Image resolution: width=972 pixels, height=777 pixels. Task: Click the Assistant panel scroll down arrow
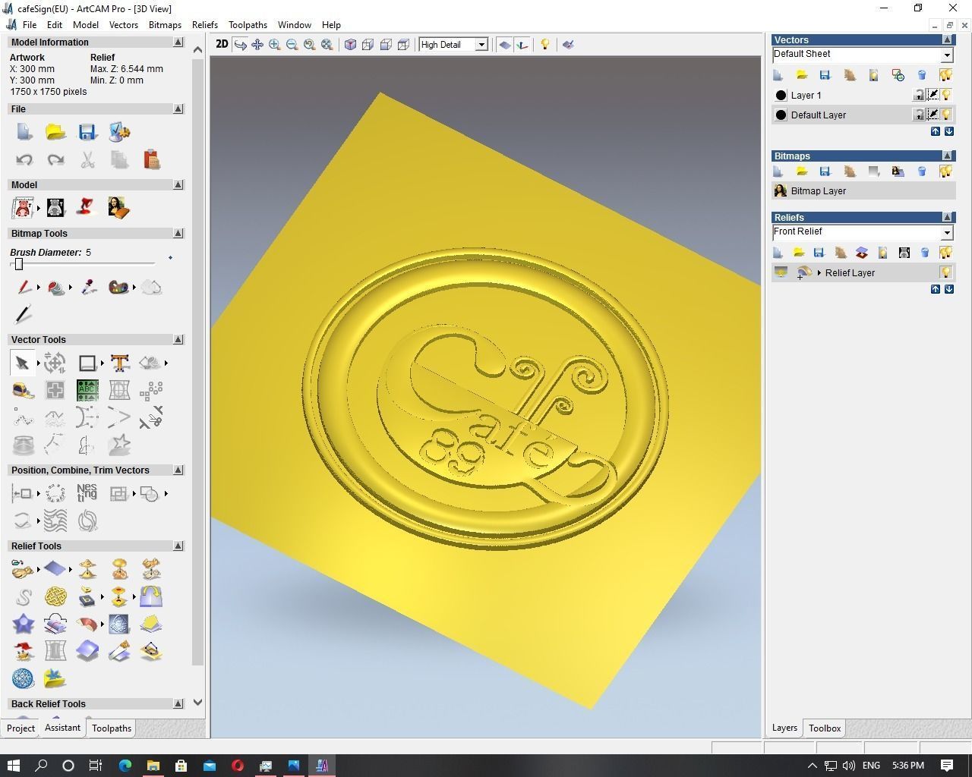(x=198, y=703)
